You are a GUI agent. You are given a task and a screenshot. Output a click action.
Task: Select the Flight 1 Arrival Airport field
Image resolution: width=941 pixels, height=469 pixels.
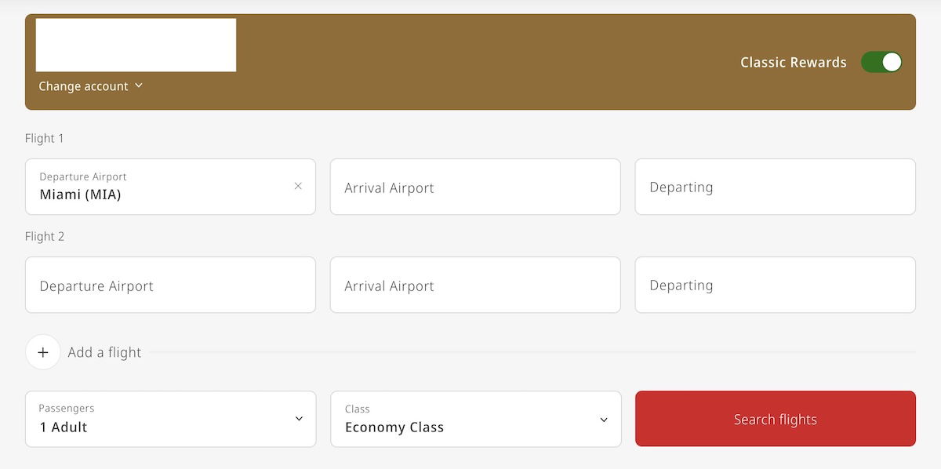point(475,187)
